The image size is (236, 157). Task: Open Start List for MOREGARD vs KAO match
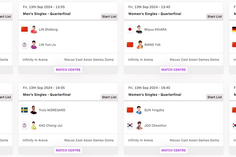click(x=109, y=97)
